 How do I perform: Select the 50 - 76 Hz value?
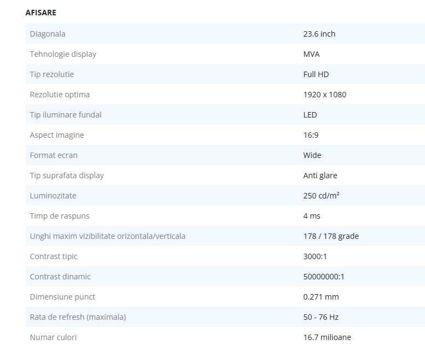pos(321,317)
